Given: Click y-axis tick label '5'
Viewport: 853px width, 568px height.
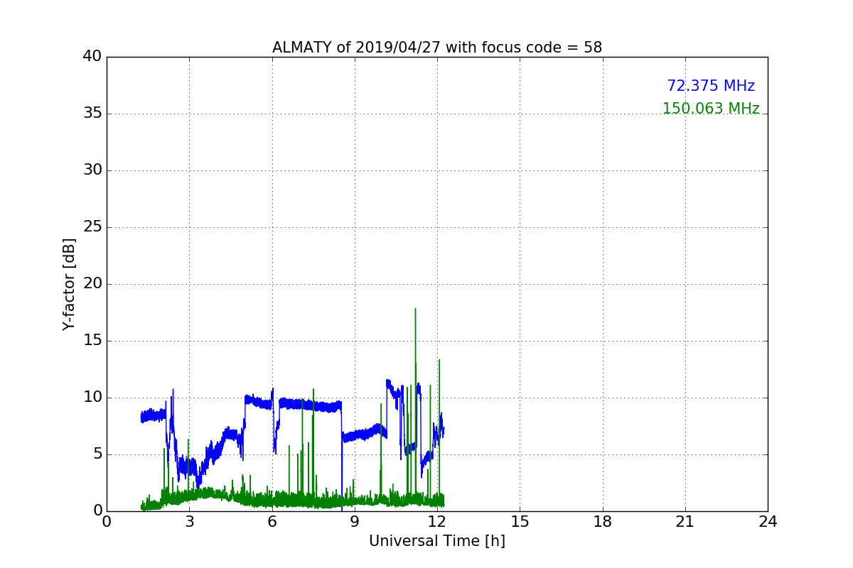Looking at the screenshot, I should tap(97, 454).
